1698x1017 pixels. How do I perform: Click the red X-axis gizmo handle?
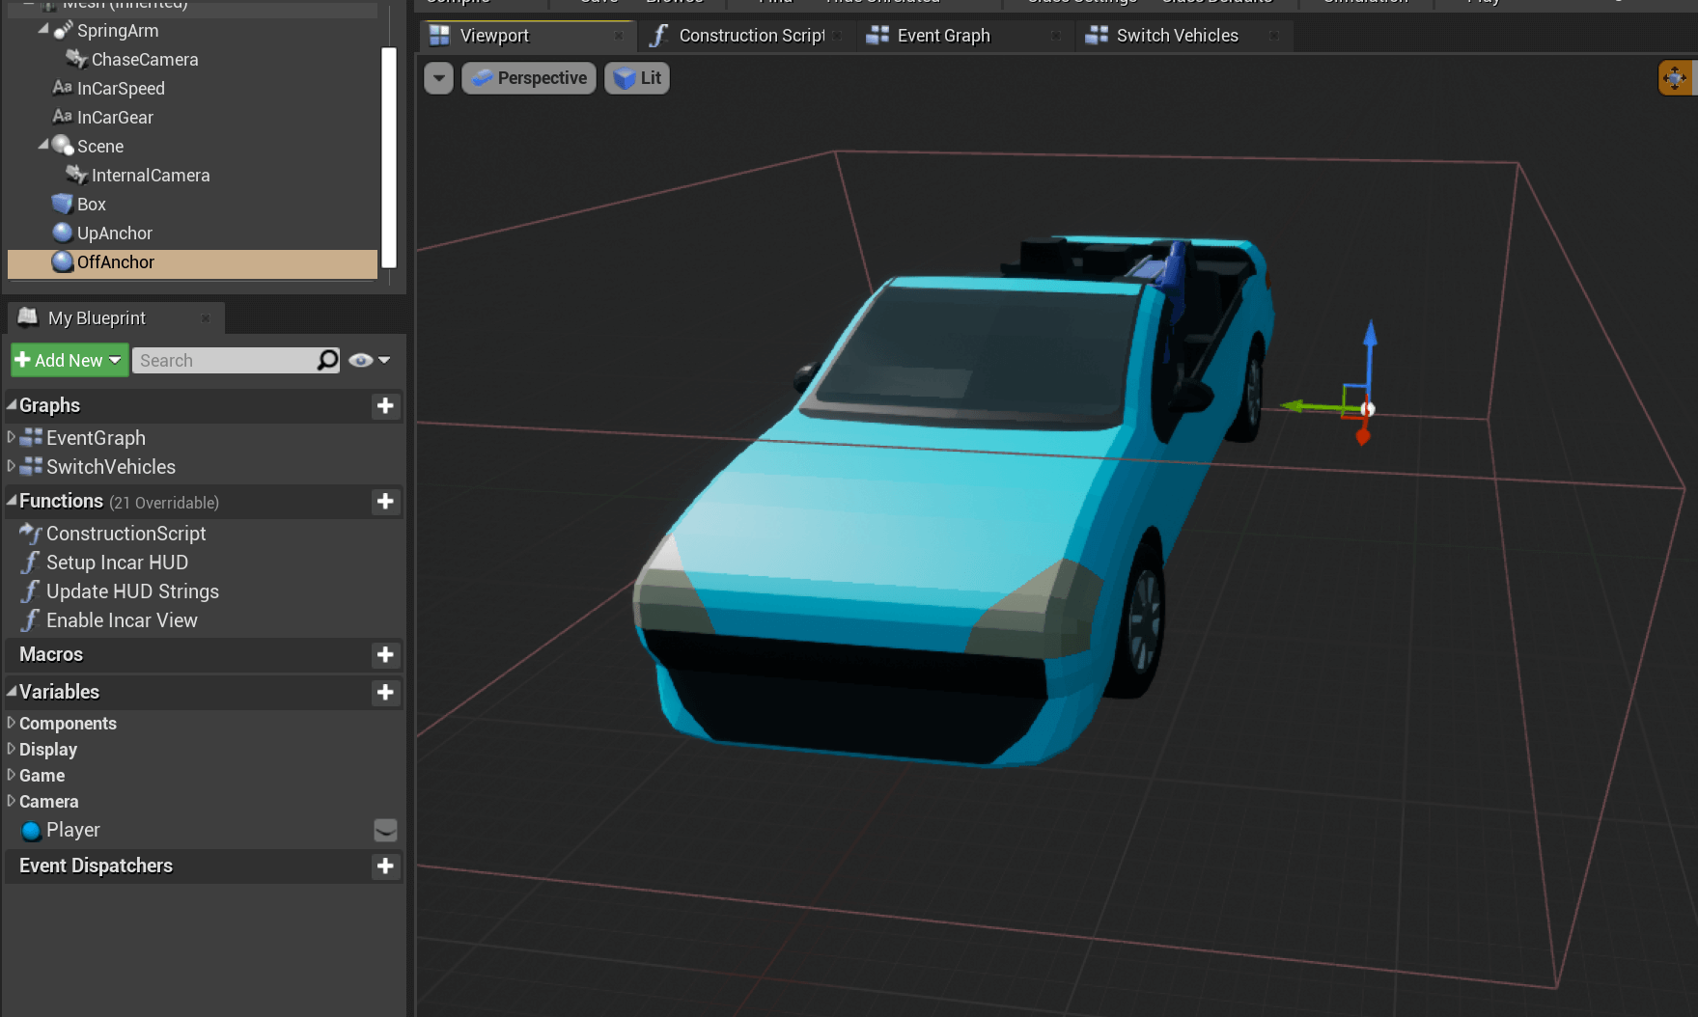point(1363,435)
